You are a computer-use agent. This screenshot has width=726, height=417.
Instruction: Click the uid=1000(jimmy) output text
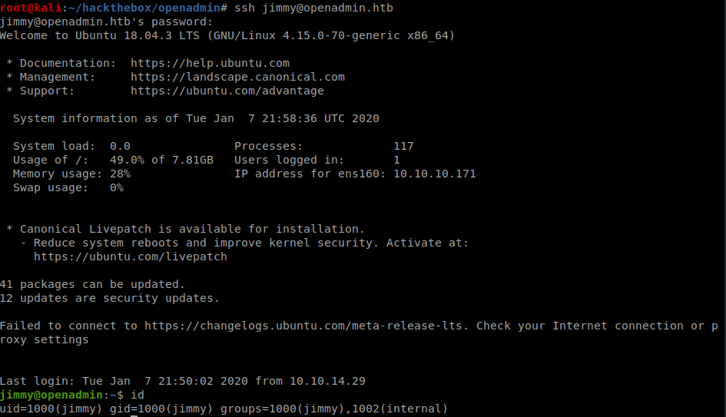tap(51, 409)
